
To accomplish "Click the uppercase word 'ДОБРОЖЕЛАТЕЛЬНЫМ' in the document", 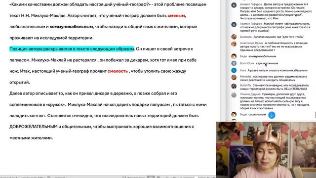I will pos(34,127).
